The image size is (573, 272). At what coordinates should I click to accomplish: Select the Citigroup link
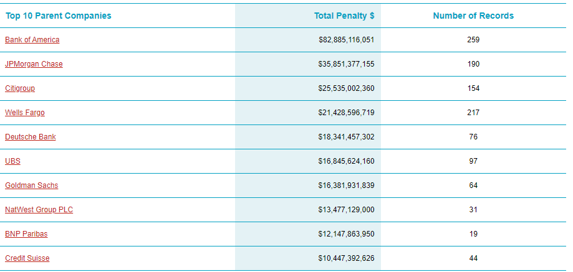(x=20, y=88)
